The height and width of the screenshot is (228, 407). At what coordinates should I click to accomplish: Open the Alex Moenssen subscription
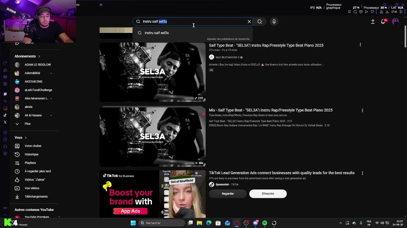pos(34,98)
